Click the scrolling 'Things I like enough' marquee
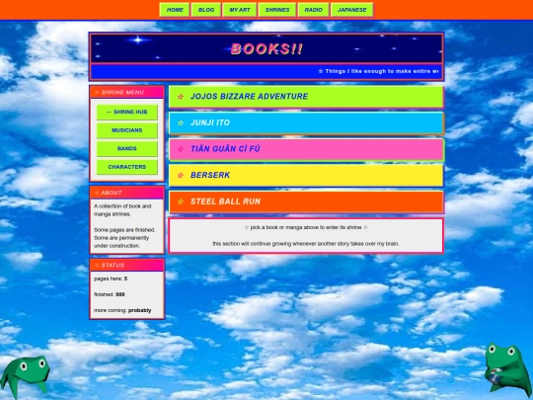533x400 pixels. [x=266, y=71]
